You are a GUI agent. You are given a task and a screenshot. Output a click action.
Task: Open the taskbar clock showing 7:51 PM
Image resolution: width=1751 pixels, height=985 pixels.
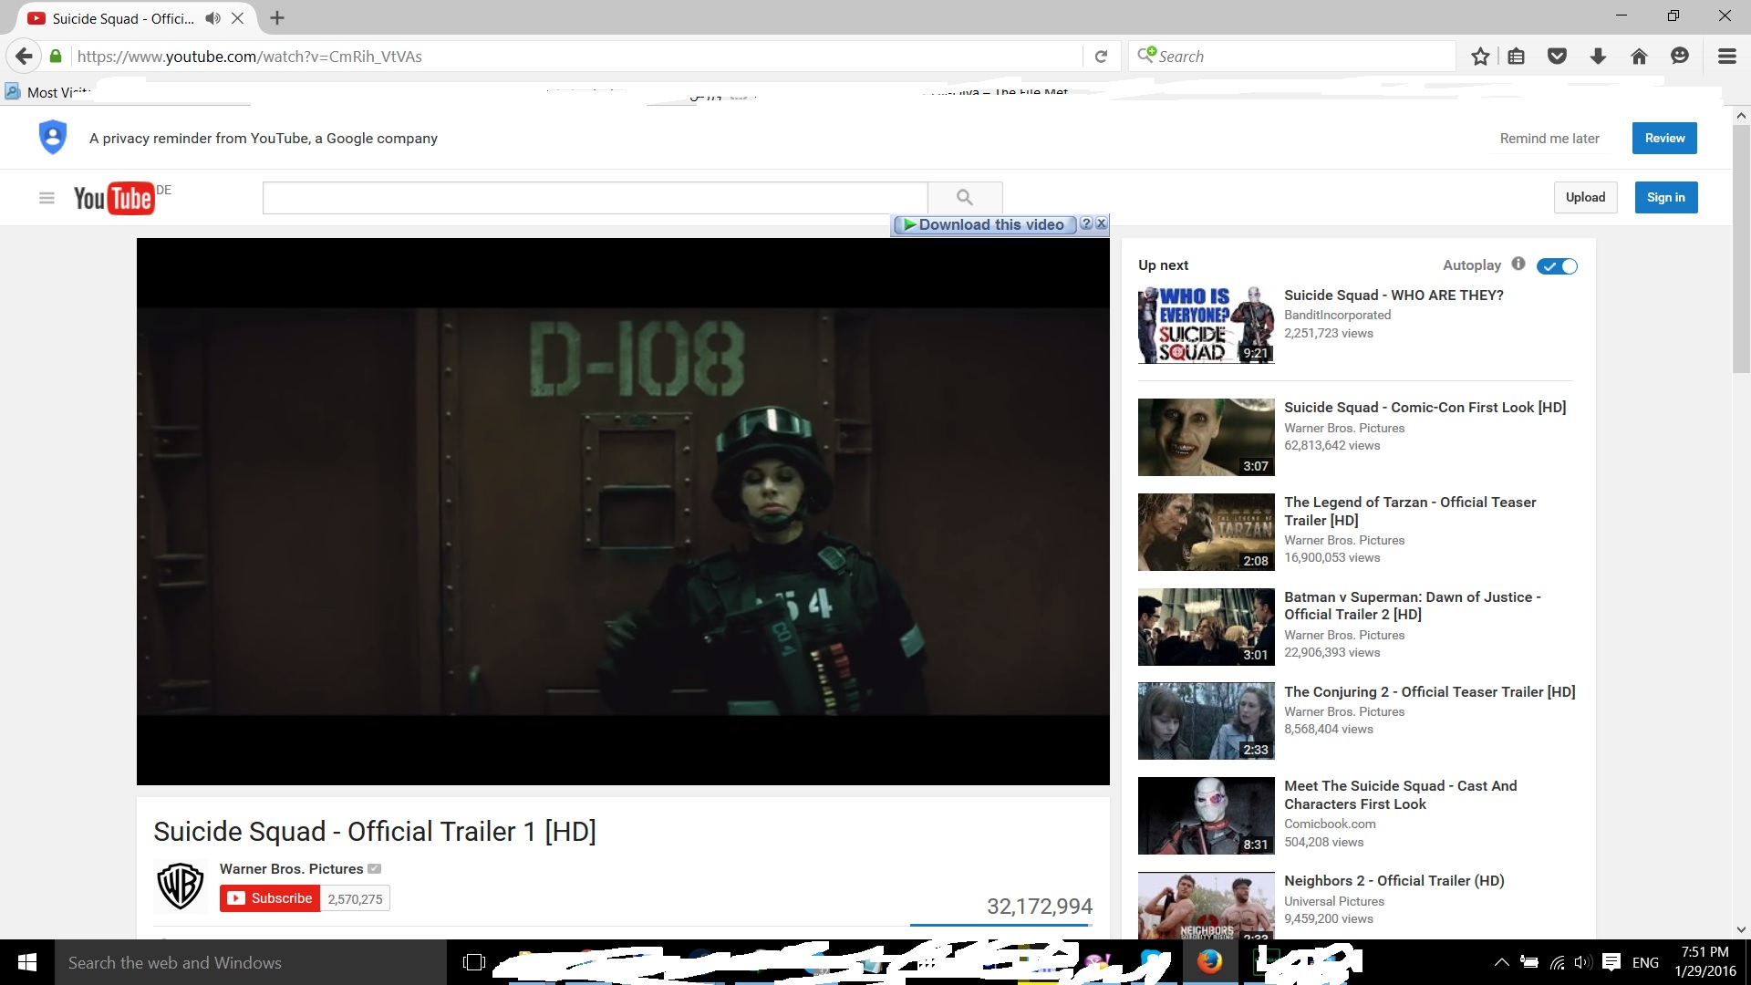(1704, 961)
